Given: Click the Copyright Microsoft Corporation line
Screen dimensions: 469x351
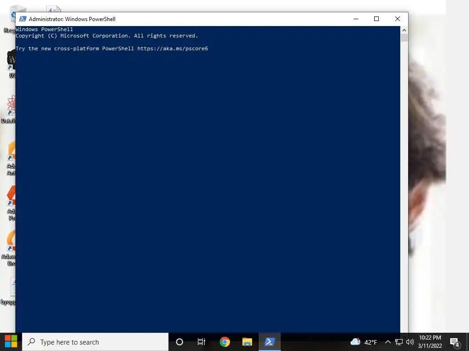Looking at the screenshot, I should click(x=107, y=36).
